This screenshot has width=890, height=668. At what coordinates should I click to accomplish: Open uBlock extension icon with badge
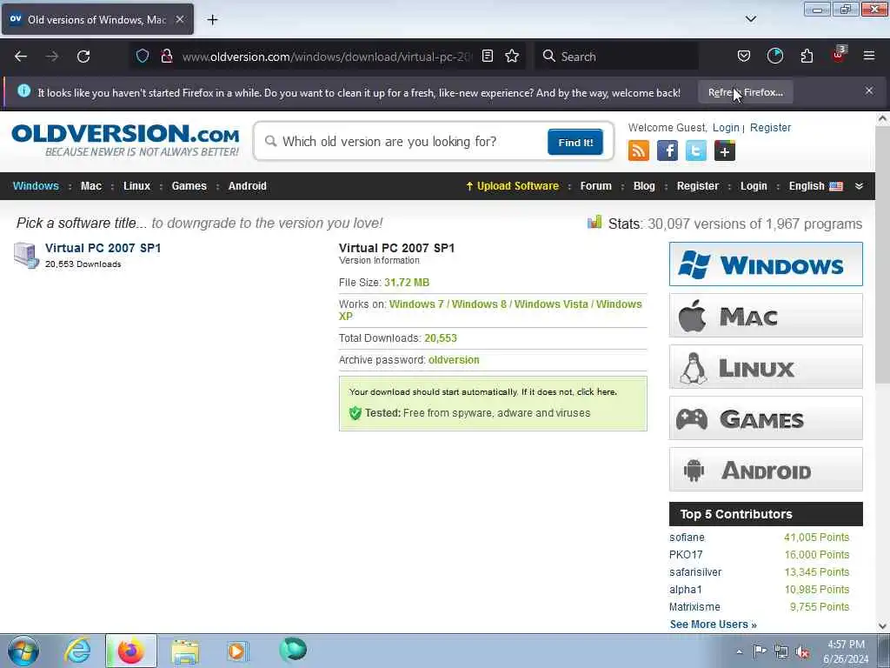click(x=839, y=55)
